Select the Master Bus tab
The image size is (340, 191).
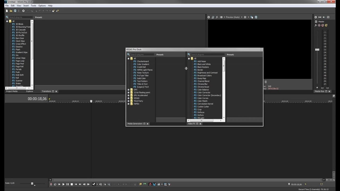319,91
